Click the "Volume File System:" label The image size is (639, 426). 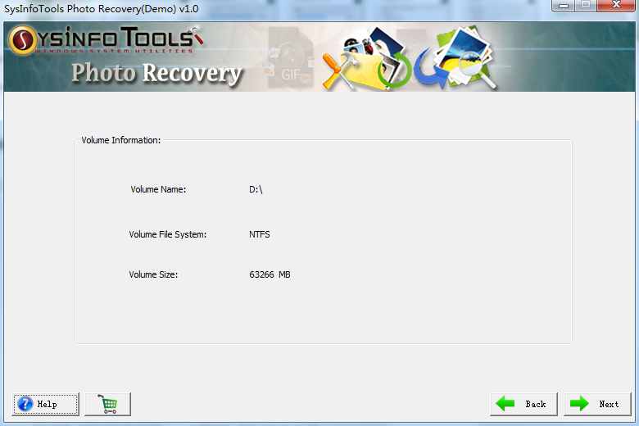click(168, 234)
